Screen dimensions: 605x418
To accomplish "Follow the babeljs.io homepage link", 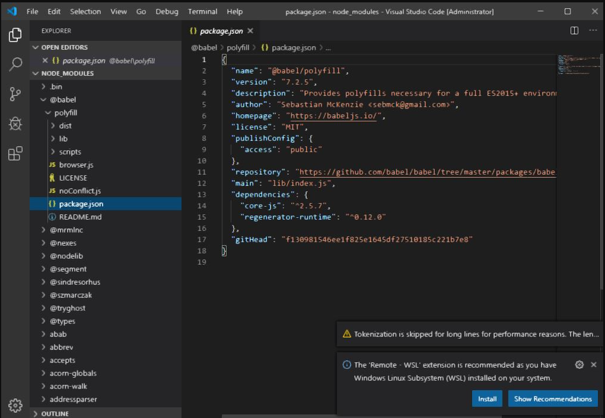I will tap(333, 116).
